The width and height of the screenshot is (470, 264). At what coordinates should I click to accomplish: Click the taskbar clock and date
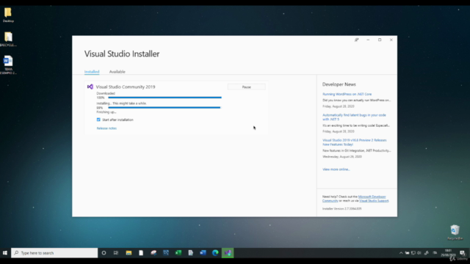tap(448, 253)
